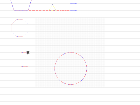
Task: Click the bottom point of the large circle
Action: [71, 85]
